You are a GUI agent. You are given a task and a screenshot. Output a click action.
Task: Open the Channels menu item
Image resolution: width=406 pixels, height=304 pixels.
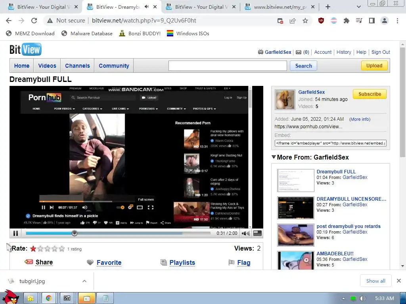77,66
